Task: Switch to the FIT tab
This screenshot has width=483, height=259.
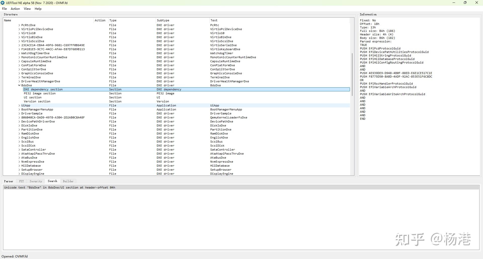Action: click(21, 181)
